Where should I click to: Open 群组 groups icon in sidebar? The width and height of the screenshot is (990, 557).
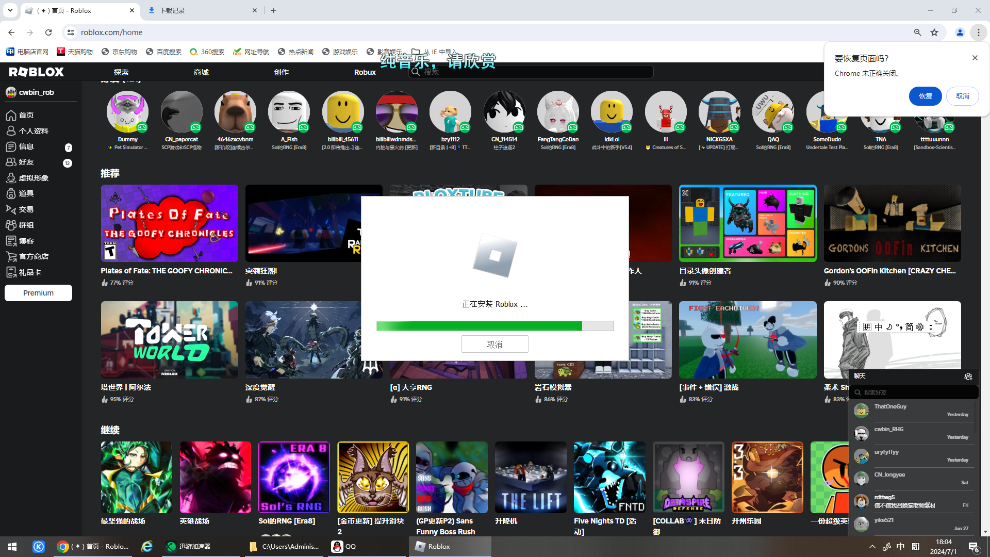click(11, 225)
